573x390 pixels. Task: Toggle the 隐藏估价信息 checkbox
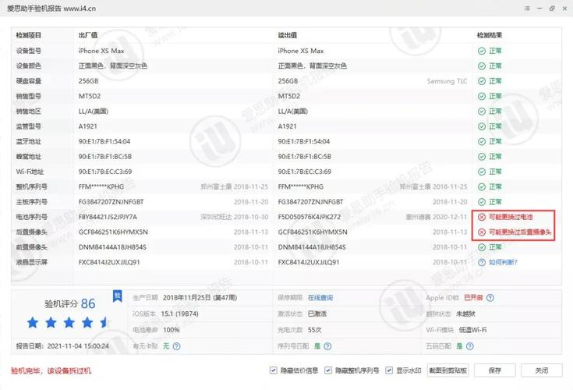273,370
